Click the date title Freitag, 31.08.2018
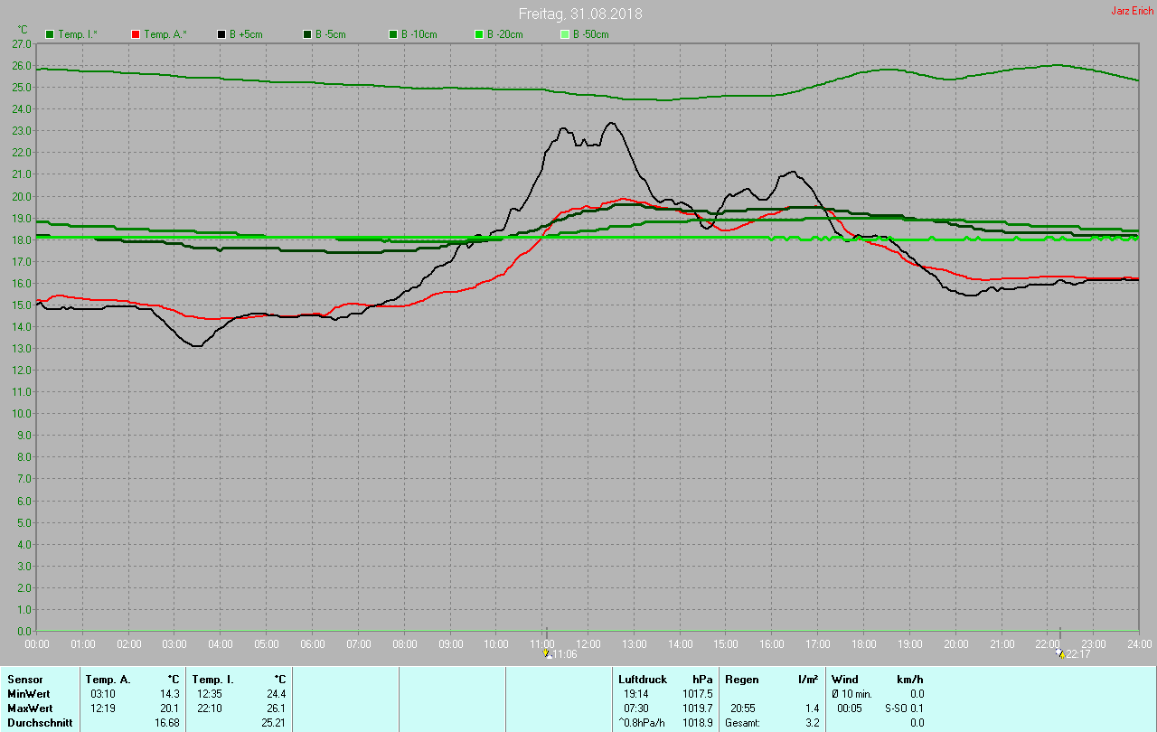The height and width of the screenshot is (732, 1157). pyautogui.click(x=580, y=14)
